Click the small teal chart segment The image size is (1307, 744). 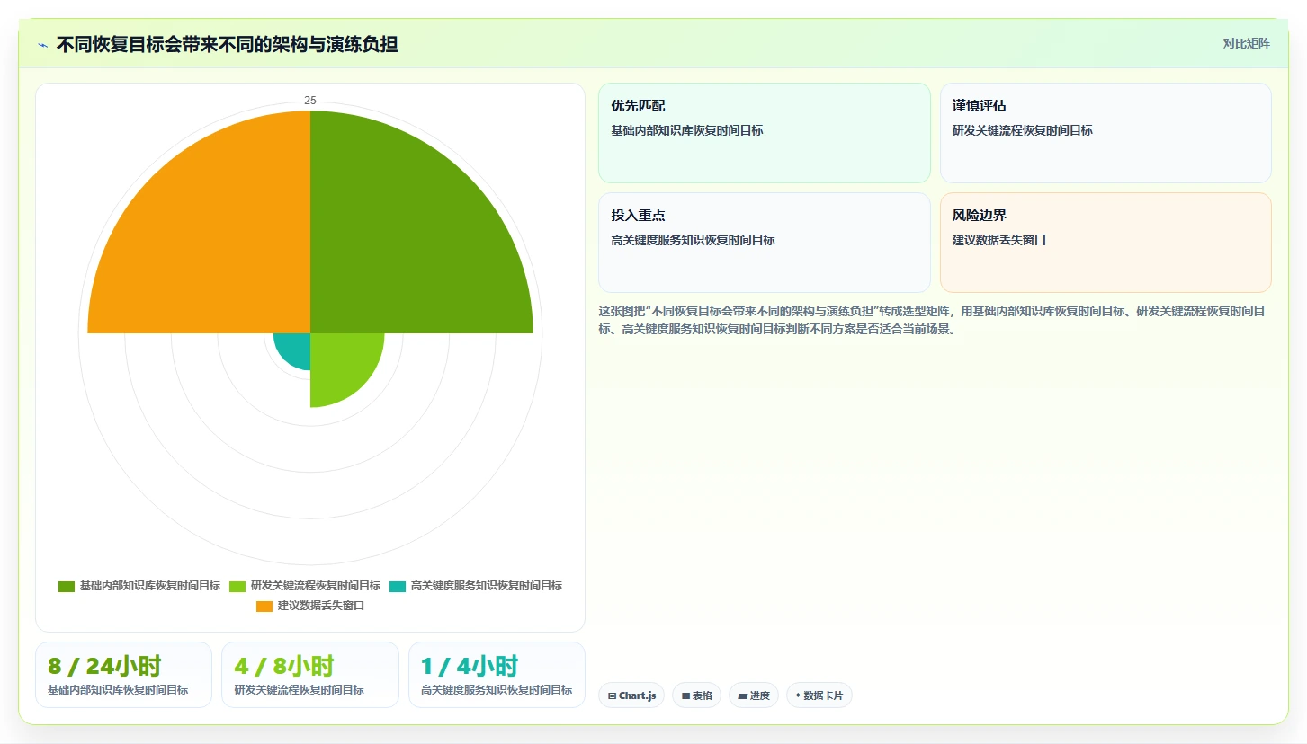[296, 348]
